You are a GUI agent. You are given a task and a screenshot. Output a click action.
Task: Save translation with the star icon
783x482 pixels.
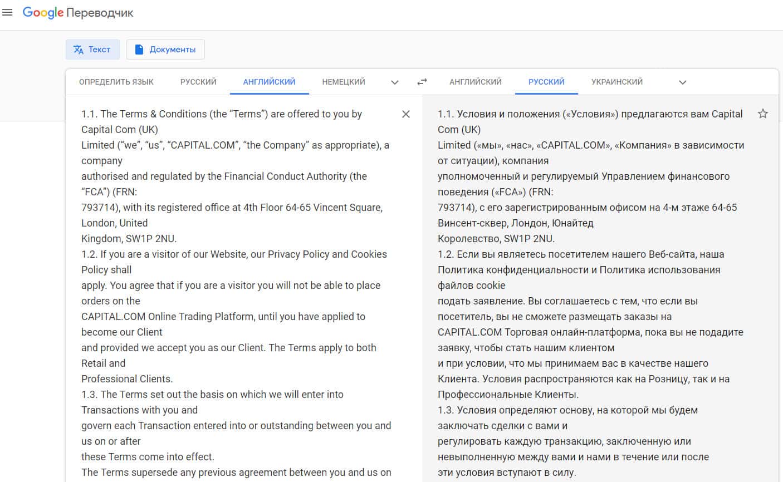coord(763,114)
